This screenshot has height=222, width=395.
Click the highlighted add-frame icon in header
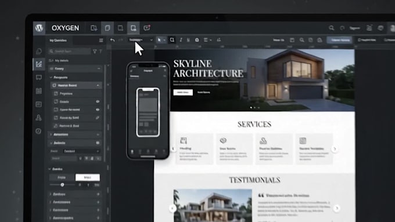pos(133,28)
